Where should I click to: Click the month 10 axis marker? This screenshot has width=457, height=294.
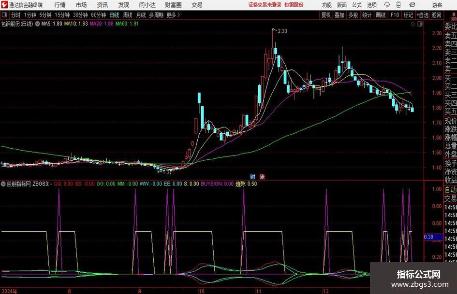[x=201, y=291]
